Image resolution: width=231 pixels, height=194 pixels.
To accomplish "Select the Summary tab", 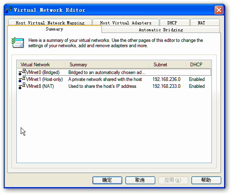I will pos(55,29).
